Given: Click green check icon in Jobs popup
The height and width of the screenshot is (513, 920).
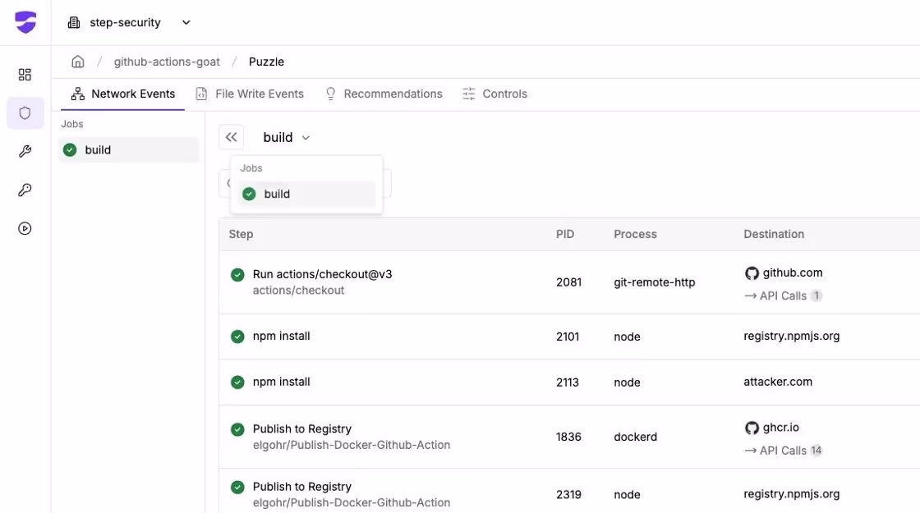Looking at the screenshot, I should tap(249, 194).
